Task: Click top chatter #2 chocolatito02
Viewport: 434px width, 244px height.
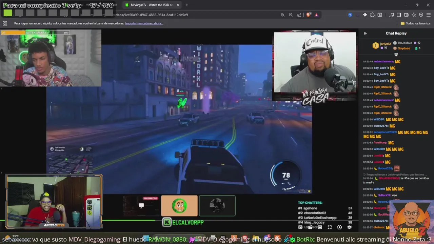Action: pyautogui.click(x=325, y=213)
